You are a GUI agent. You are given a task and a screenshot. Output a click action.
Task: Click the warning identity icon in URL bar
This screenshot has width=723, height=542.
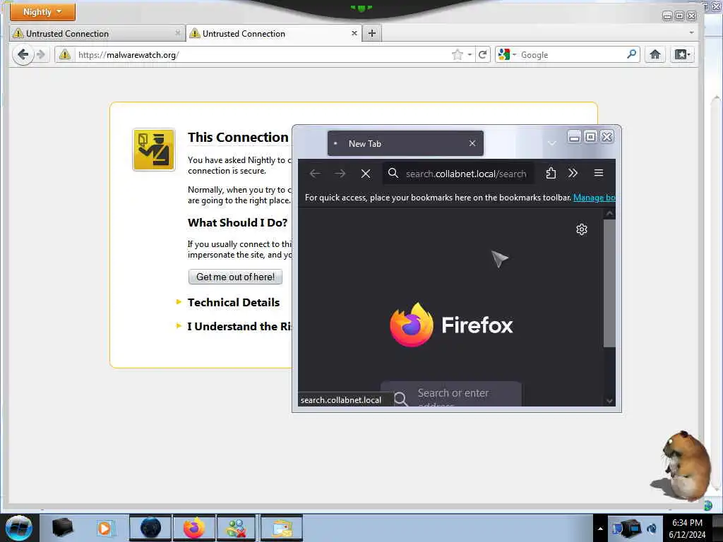65,55
